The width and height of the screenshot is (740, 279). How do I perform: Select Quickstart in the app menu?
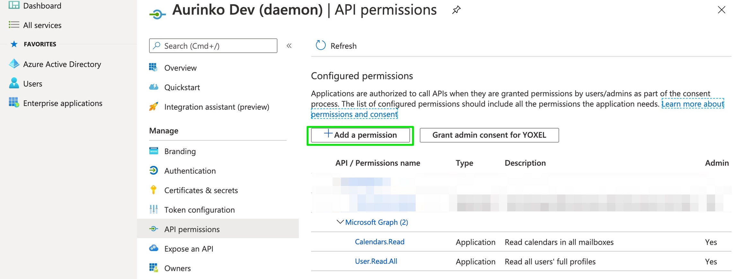[x=182, y=87]
